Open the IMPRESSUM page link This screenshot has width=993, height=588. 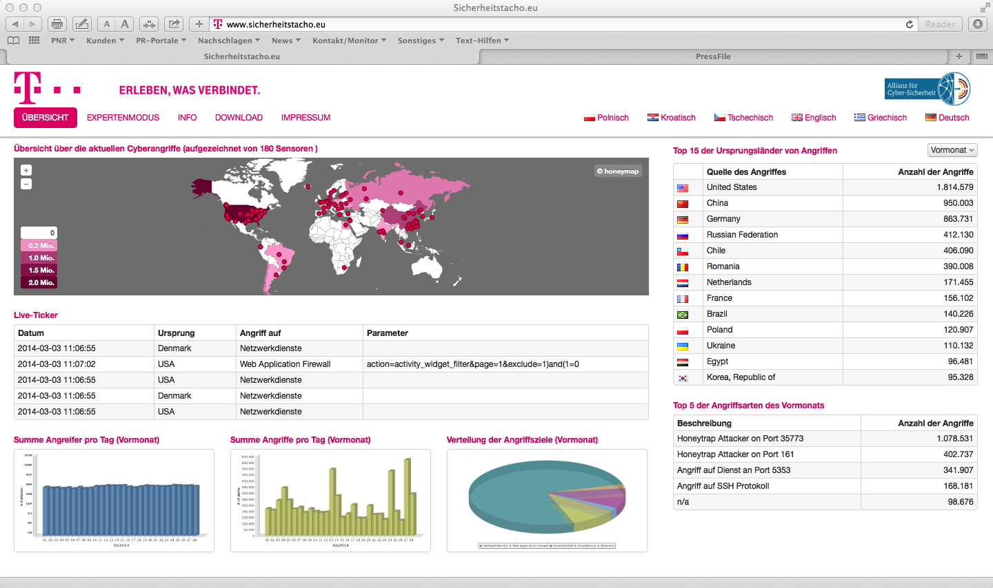tap(305, 118)
